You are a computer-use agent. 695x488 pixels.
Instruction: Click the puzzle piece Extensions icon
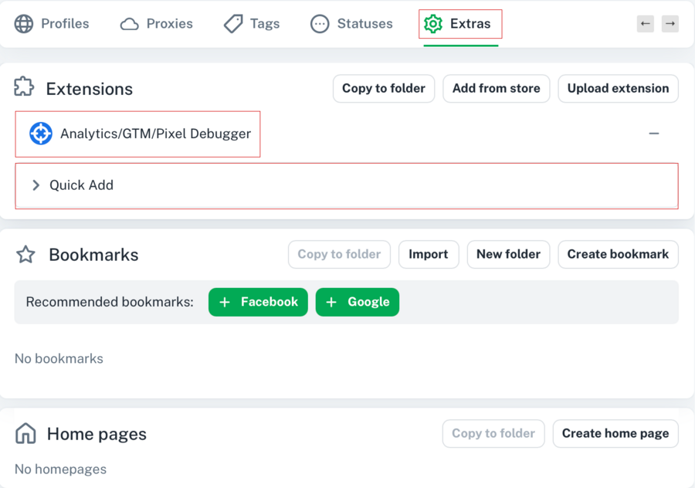25,87
